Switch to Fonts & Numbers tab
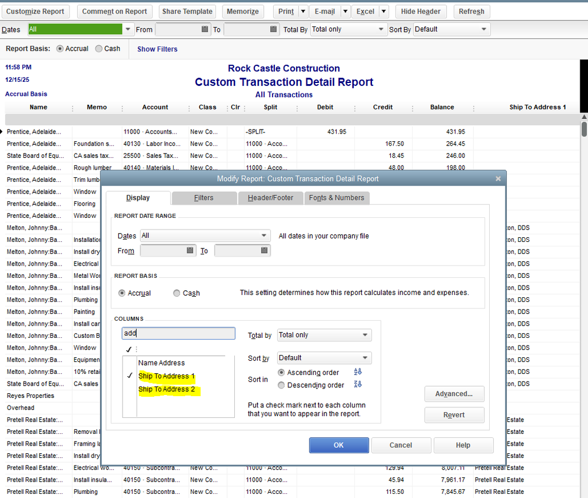The height and width of the screenshot is (498, 588). 336,198
